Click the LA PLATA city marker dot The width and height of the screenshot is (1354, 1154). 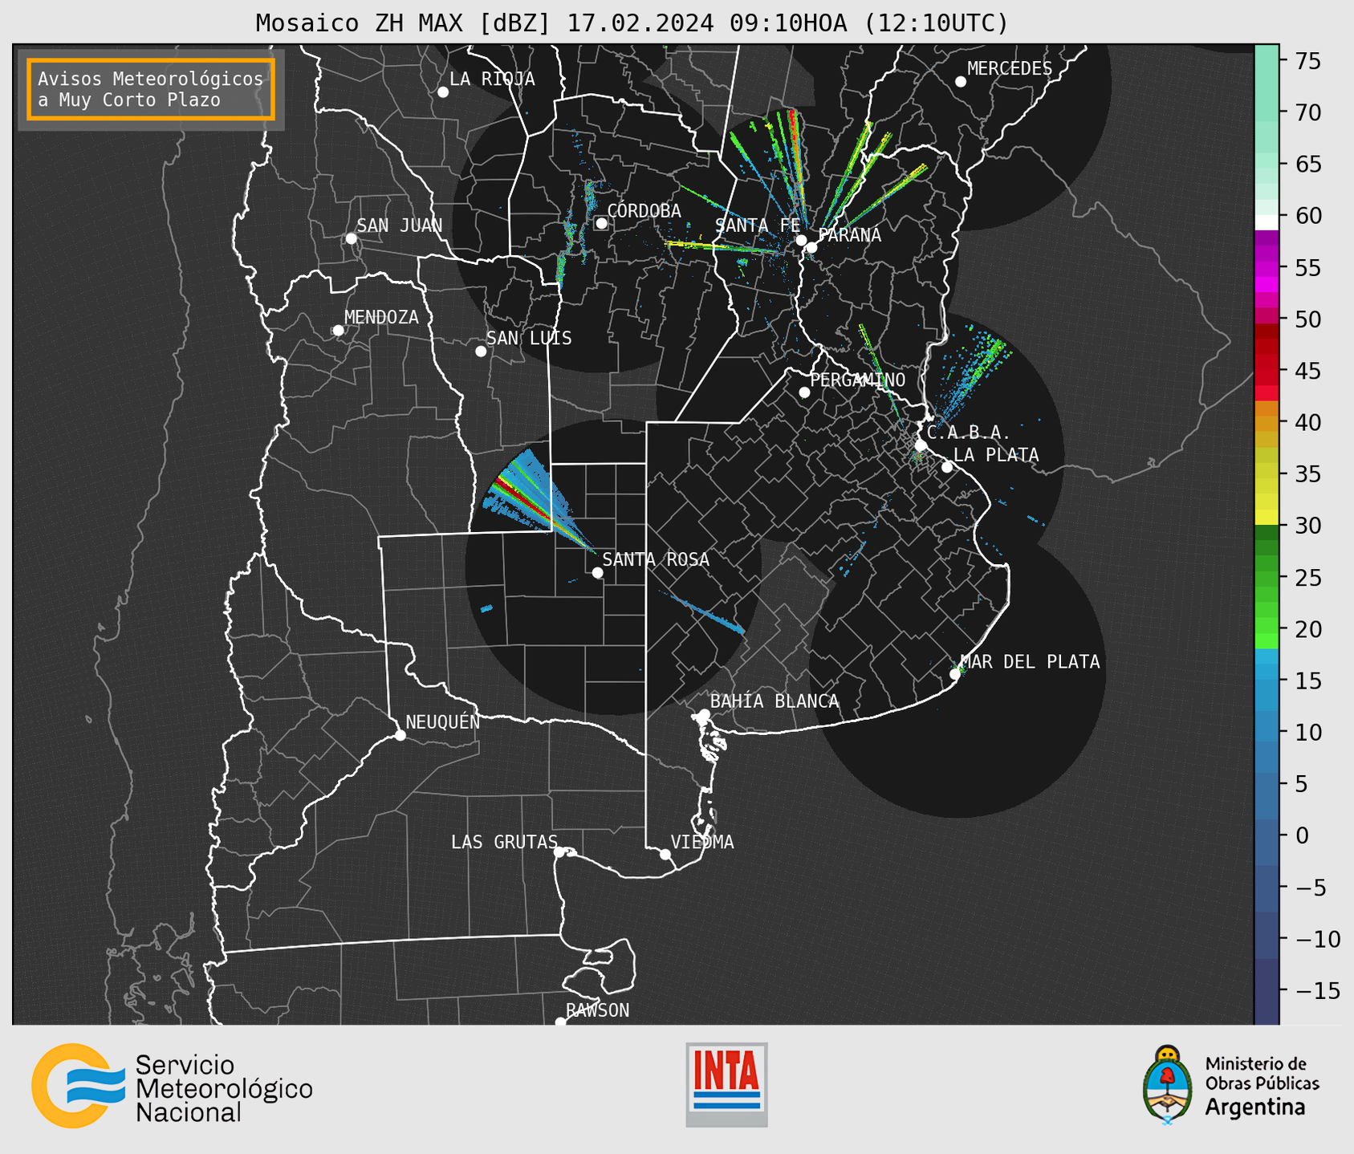click(947, 467)
